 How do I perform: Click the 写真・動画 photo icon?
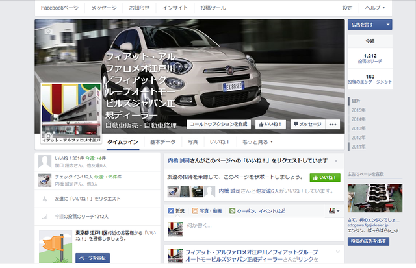pyautogui.click(x=195, y=211)
